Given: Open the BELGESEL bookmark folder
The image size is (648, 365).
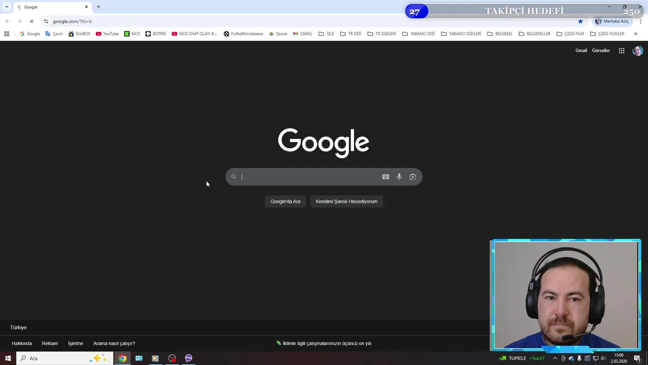Looking at the screenshot, I should pyautogui.click(x=500, y=34).
